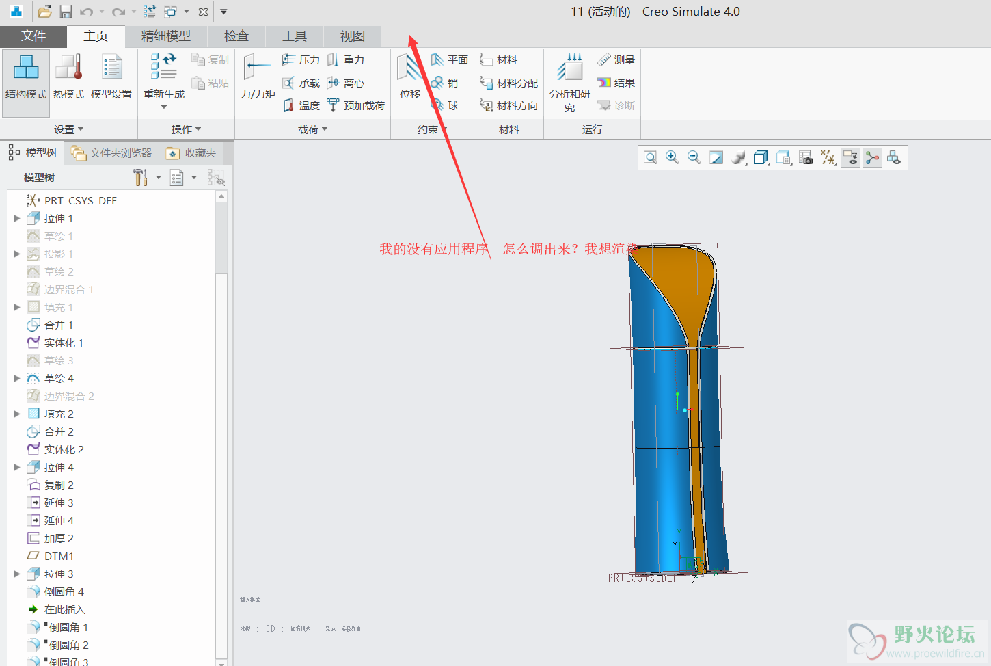Click the refit view icon
991x666 pixels.
[x=651, y=158]
